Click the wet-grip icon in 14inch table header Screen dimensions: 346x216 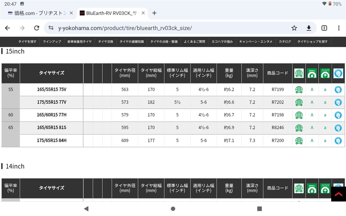(x=325, y=188)
